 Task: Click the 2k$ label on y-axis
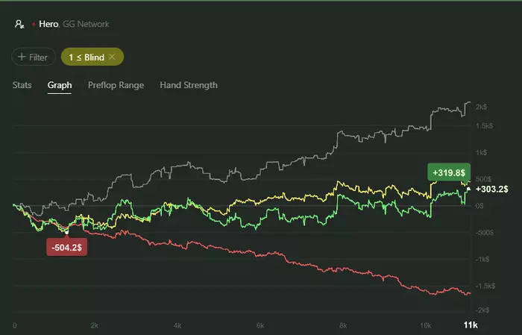(x=482, y=108)
